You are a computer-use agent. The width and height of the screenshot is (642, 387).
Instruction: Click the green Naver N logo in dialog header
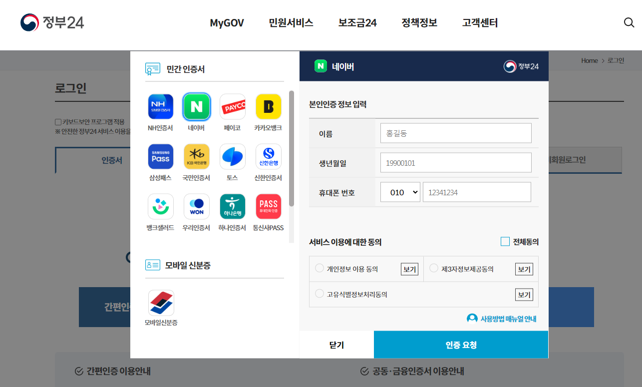pos(321,66)
